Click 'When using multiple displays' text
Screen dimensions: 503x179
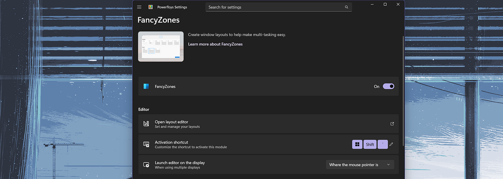[177, 168]
